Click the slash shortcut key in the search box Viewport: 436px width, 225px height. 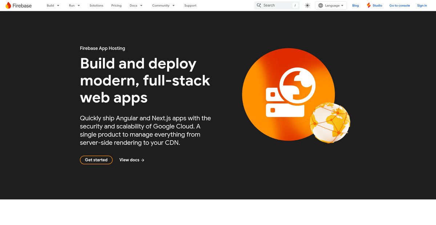[295, 5]
